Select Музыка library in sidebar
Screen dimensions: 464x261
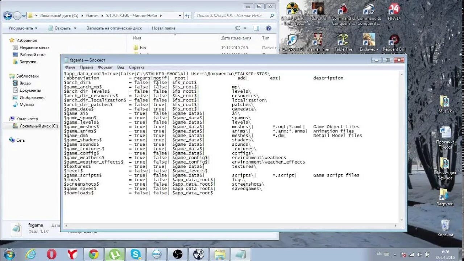click(x=27, y=104)
